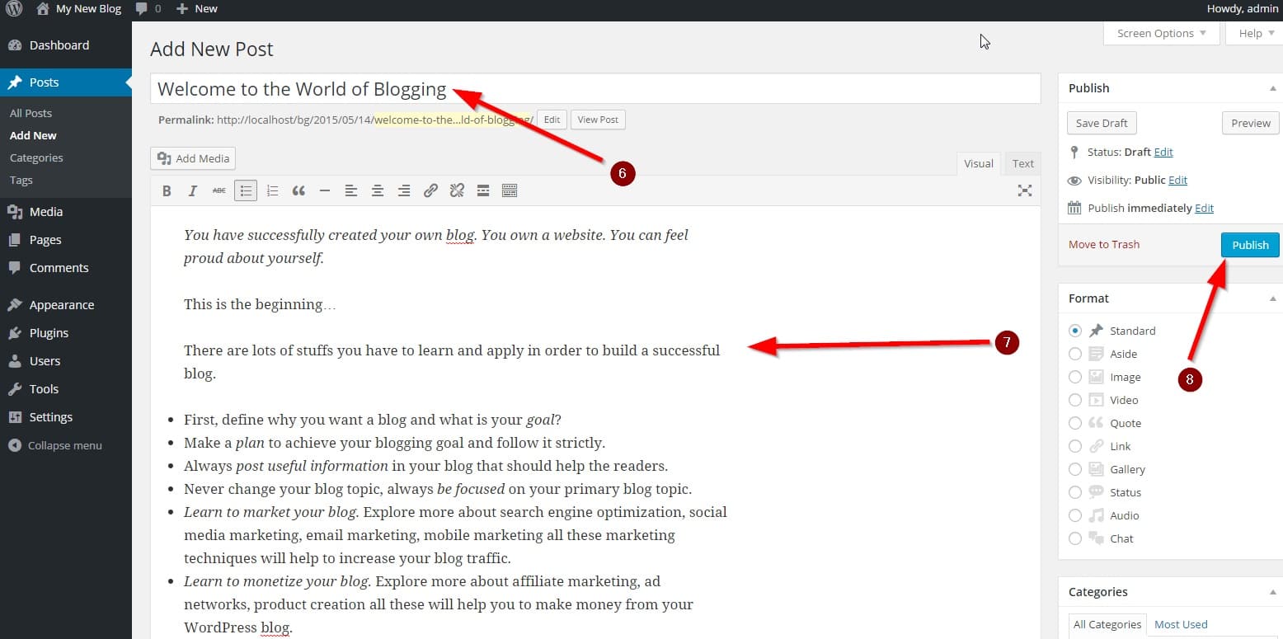The width and height of the screenshot is (1283, 639).
Task: Click the blockquote icon in toolbar
Action: click(298, 191)
